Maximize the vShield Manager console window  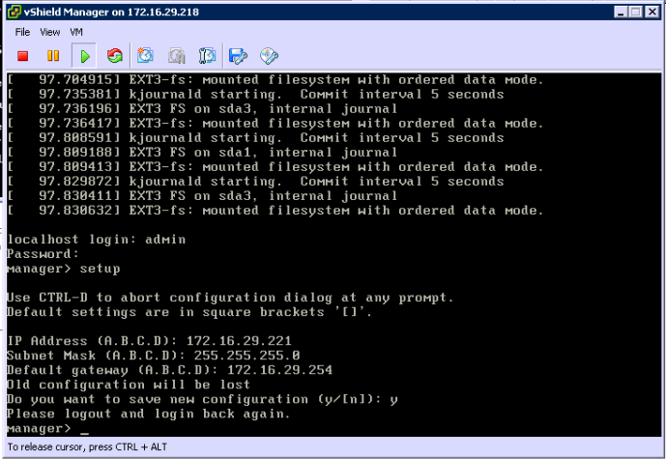click(635, 11)
